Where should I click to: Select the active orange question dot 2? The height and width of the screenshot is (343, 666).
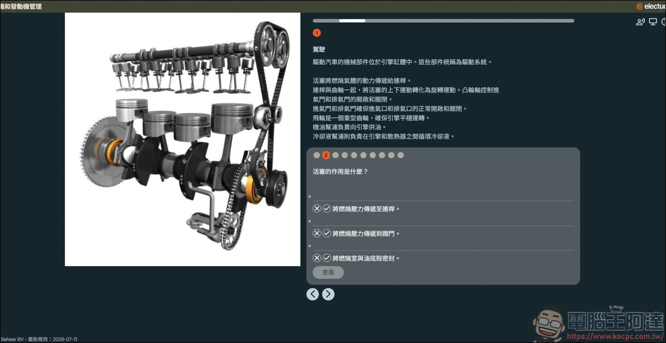pos(326,155)
